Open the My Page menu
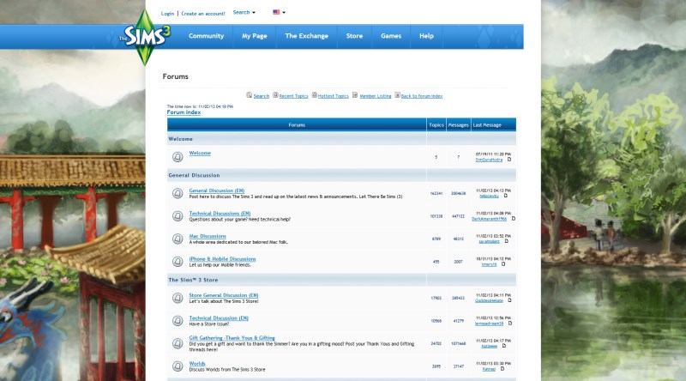This screenshot has width=686, height=381. tap(254, 36)
